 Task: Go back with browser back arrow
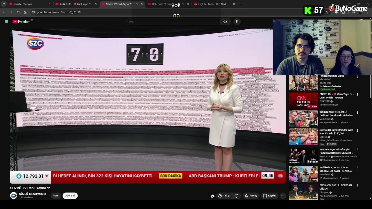point(4,12)
